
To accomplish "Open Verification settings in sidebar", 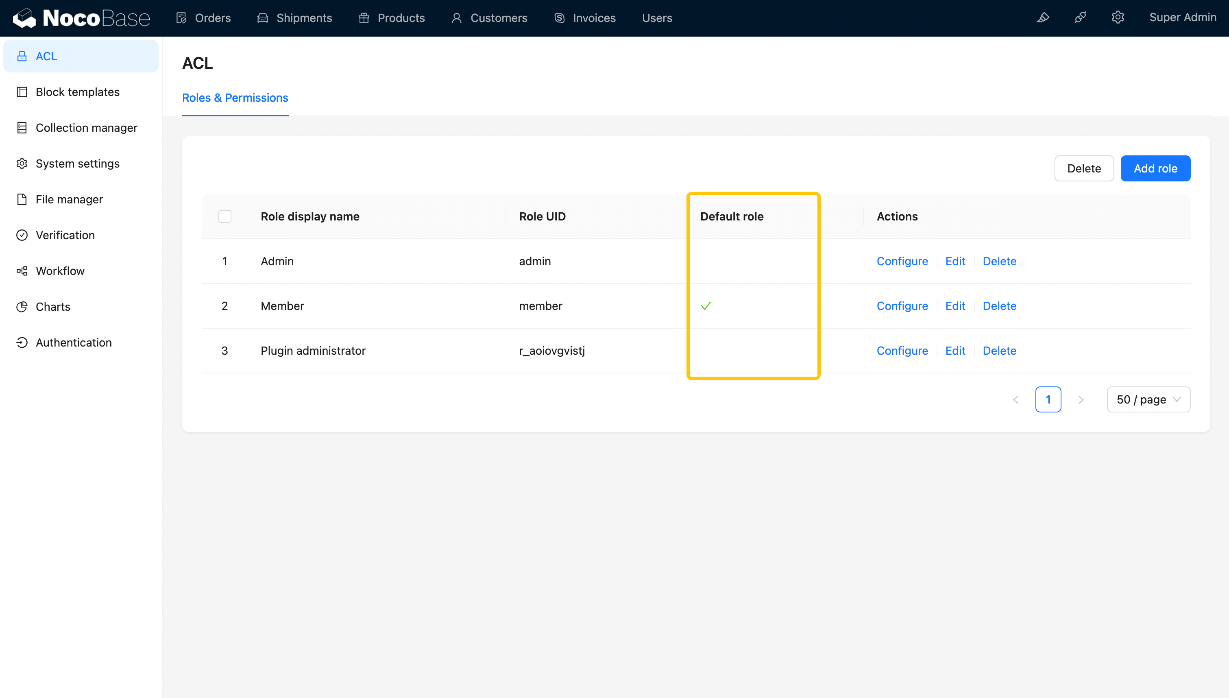I will click(x=65, y=235).
